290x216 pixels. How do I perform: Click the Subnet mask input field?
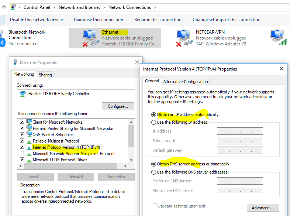[240, 141]
